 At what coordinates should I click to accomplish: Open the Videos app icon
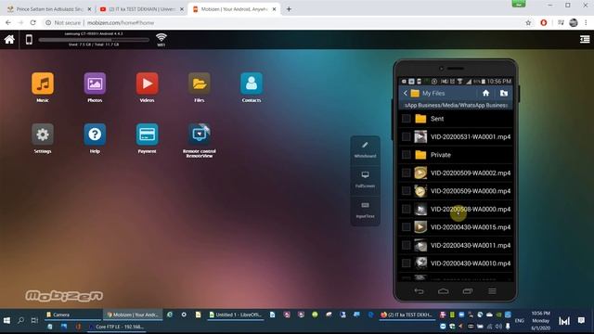[147, 83]
